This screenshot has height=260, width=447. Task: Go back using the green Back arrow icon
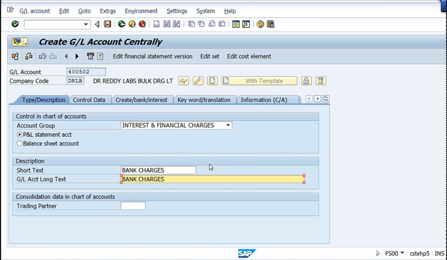pyautogui.click(x=122, y=24)
